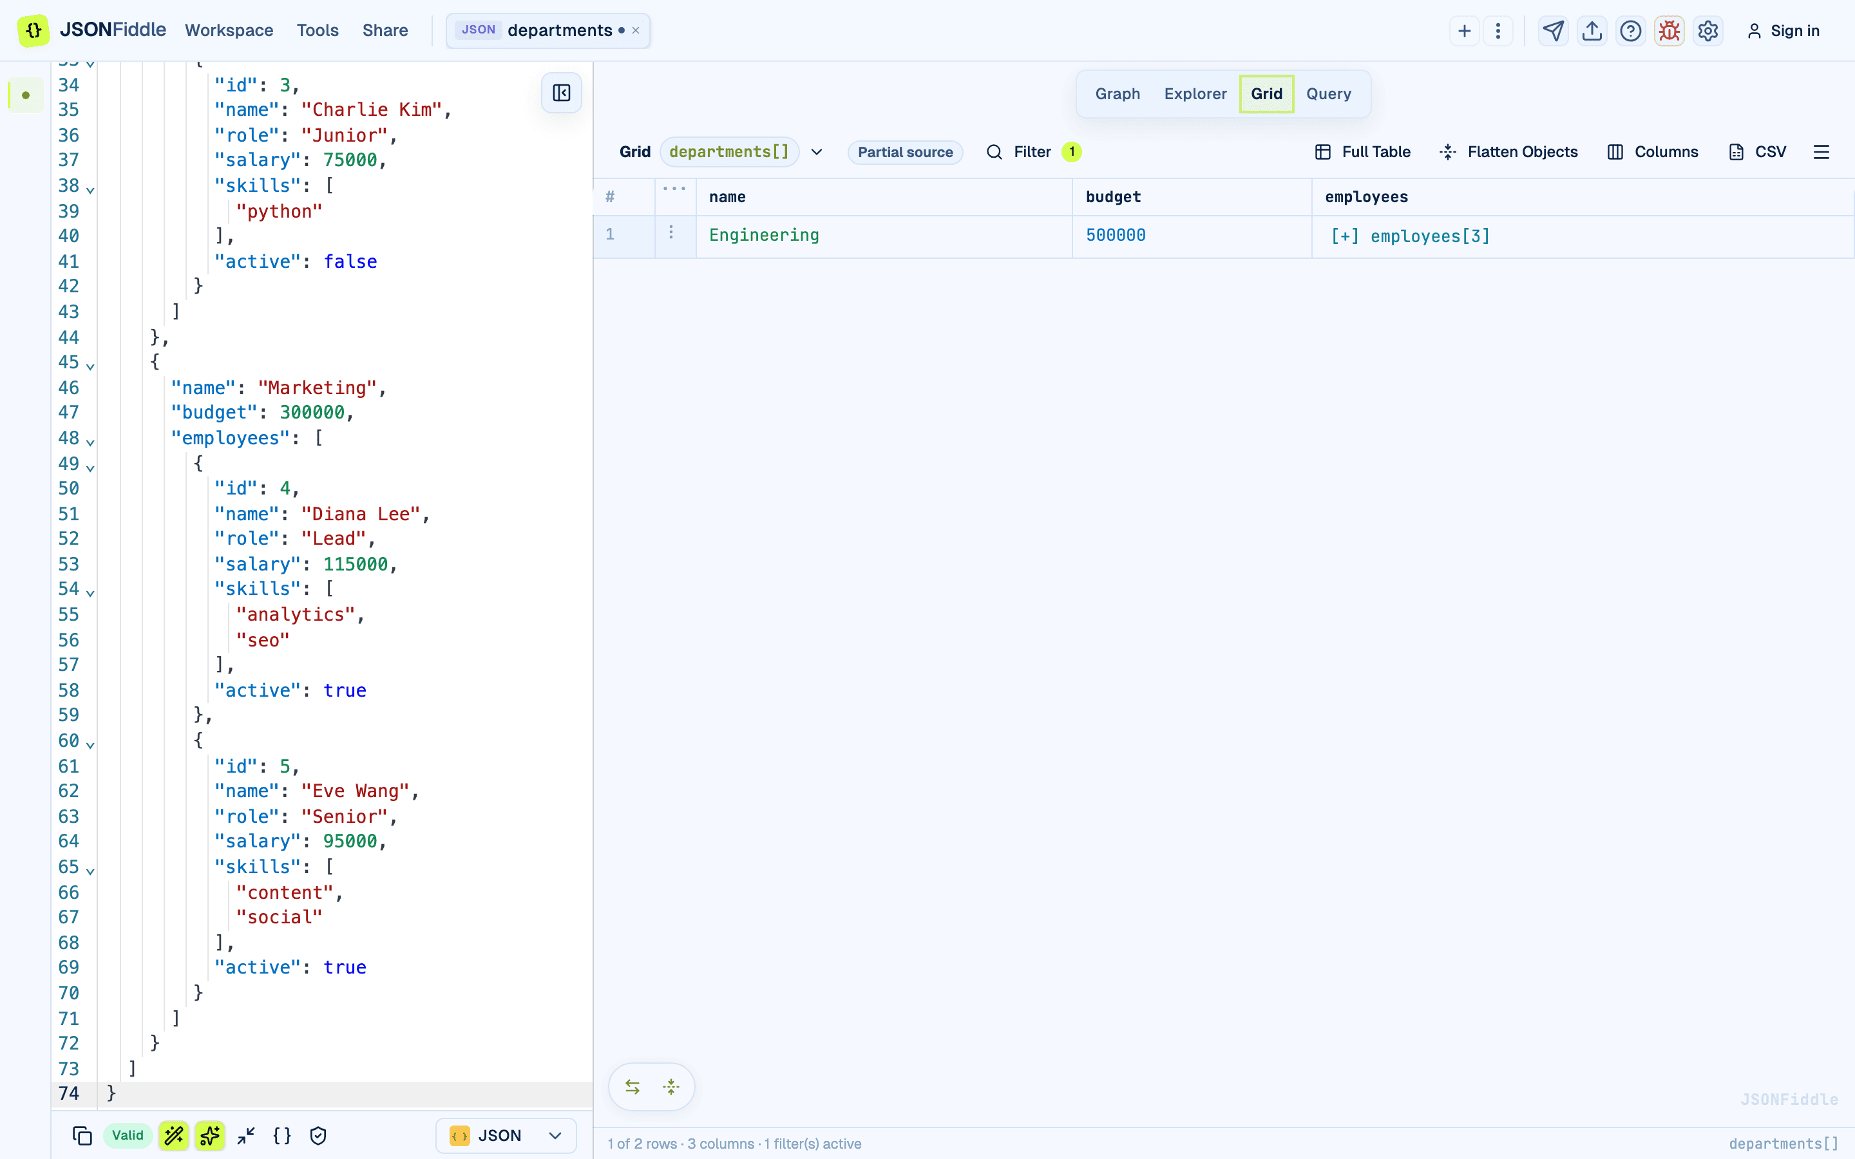Collapse fold arrow at line 45
Viewport: 1855px width, 1159px height.
(x=90, y=366)
